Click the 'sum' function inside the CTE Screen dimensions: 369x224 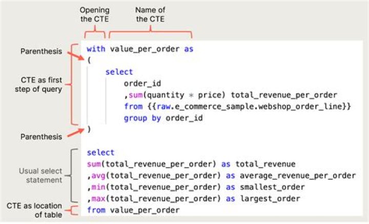pos(136,95)
